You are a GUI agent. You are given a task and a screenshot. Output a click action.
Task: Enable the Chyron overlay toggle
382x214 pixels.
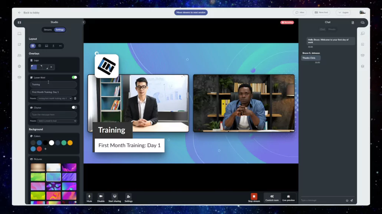tap(74, 108)
